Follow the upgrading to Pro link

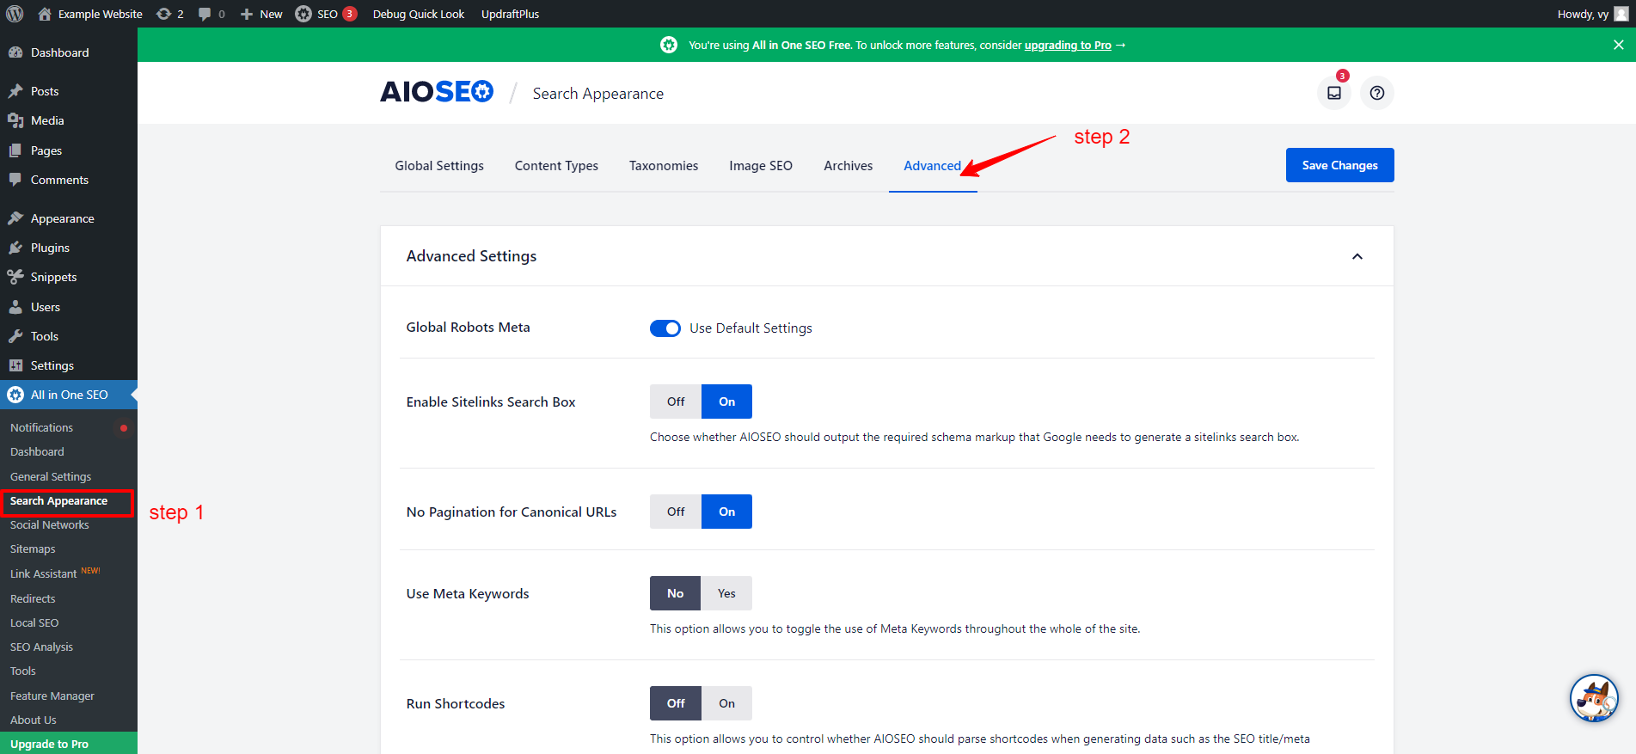(1068, 45)
